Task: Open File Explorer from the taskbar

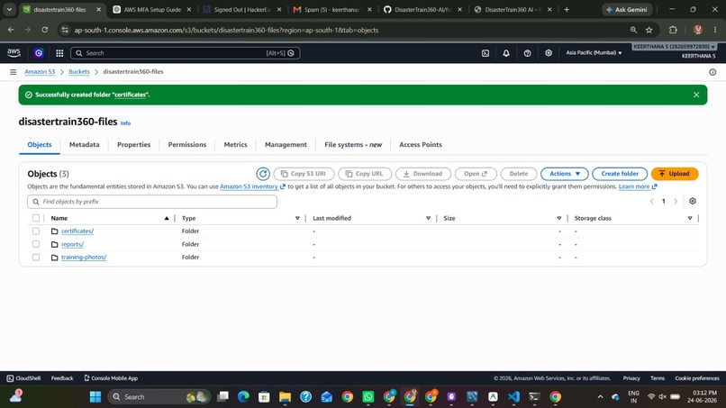Action: pyautogui.click(x=285, y=397)
